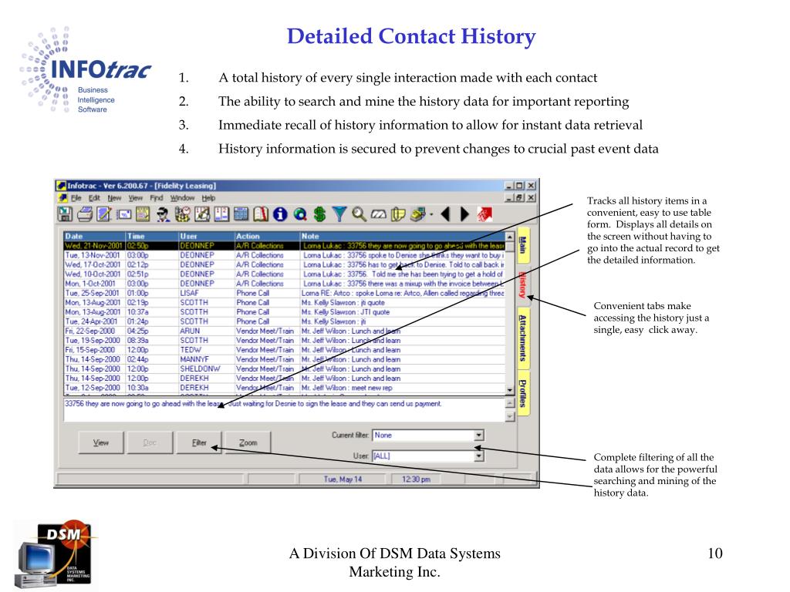Image resolution: width=790 pixels, height=592 pixels.
Task: Click the eraser toolbar icon
Action: (378, 215)
